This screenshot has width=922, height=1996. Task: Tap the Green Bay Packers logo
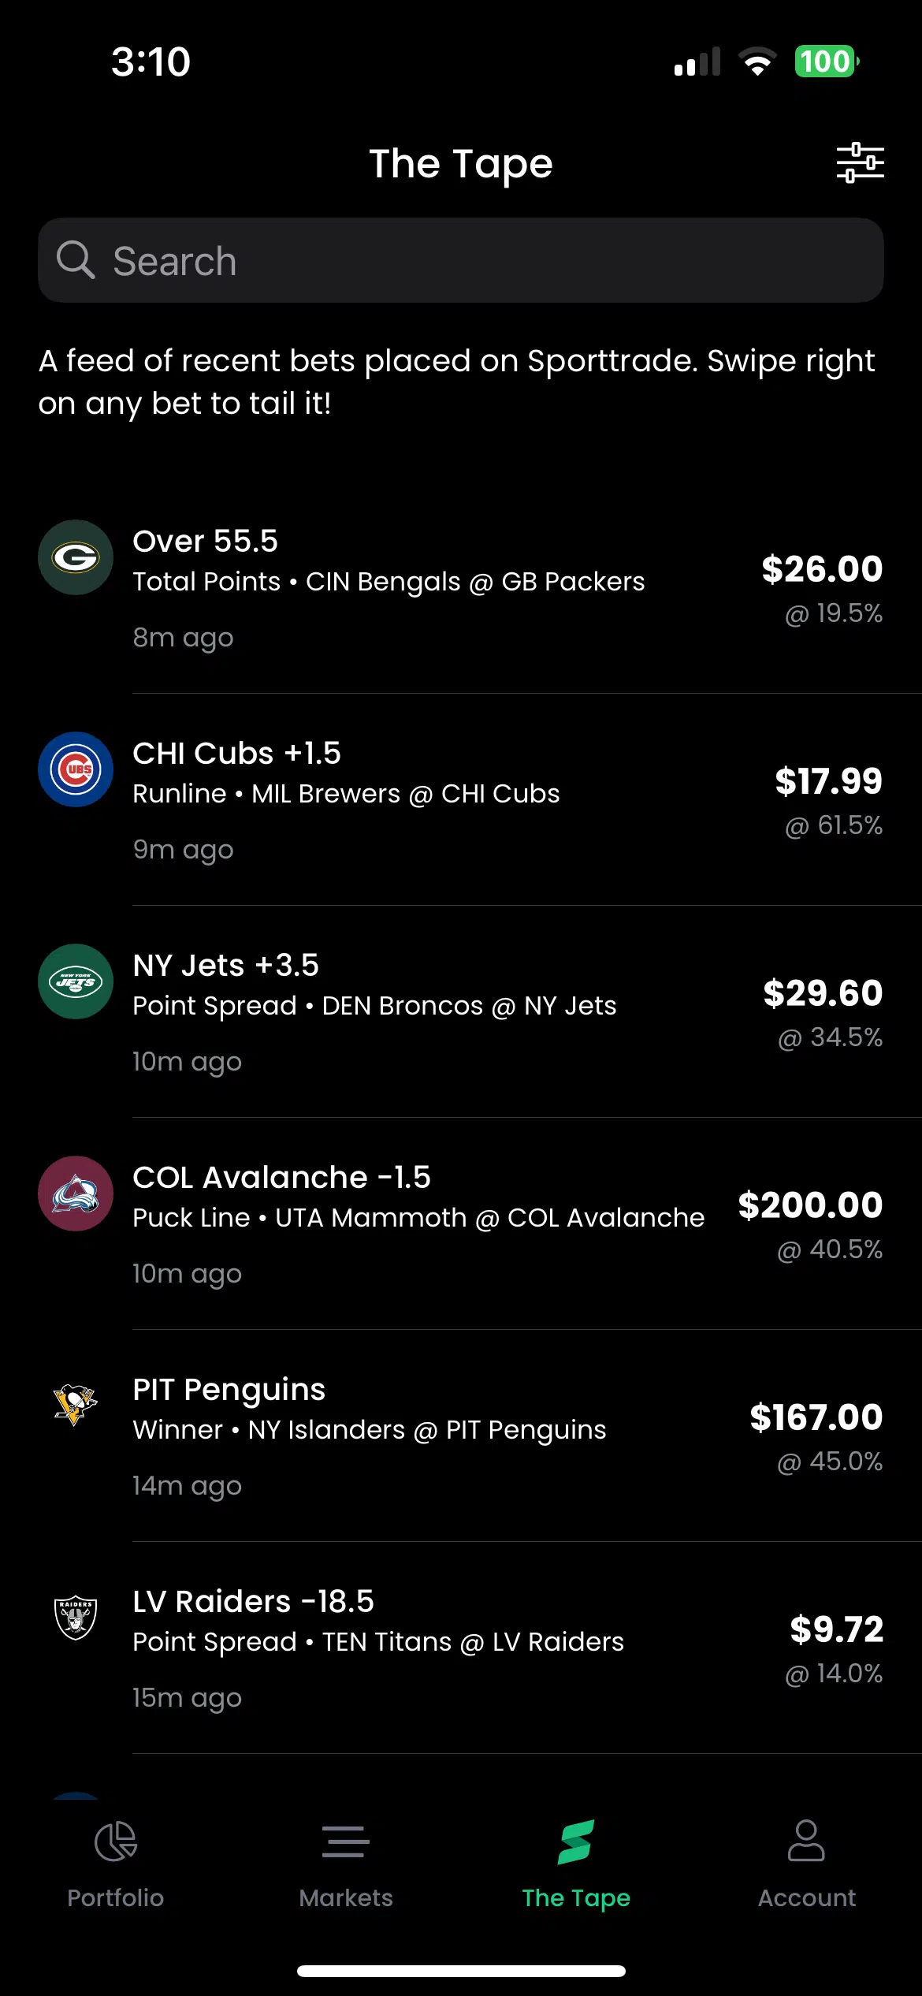coord(76,557)
